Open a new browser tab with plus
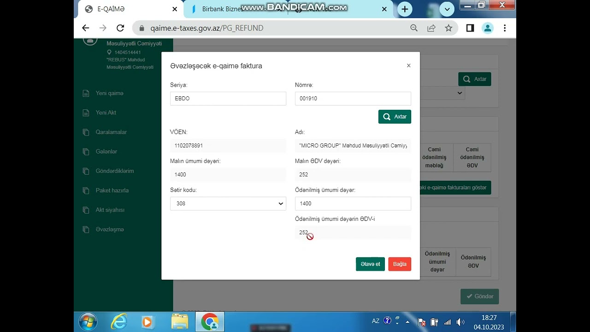The width and height of the screenshot is (590, 332). (x=405, y=9)
